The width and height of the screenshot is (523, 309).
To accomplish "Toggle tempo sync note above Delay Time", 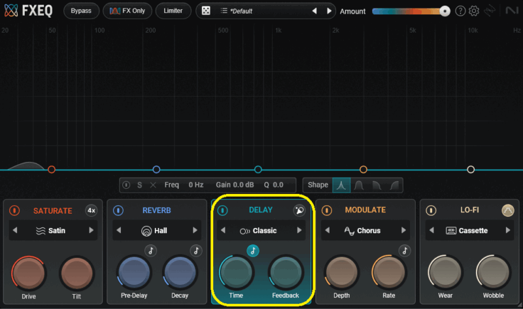I will [x=253, y=251].
